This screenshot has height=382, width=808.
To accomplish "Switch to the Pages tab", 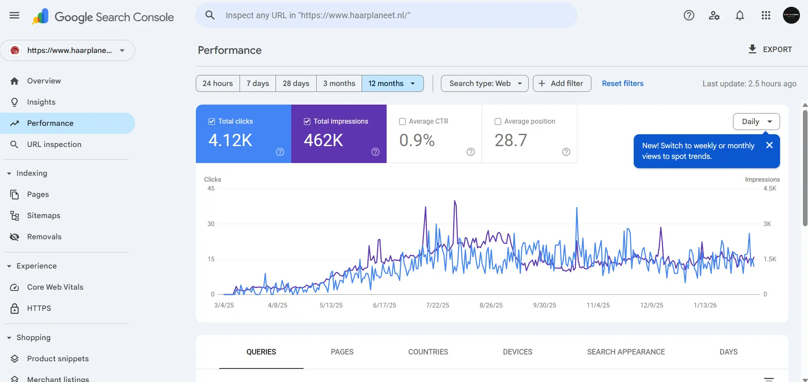I will click(x=342, y=352).
